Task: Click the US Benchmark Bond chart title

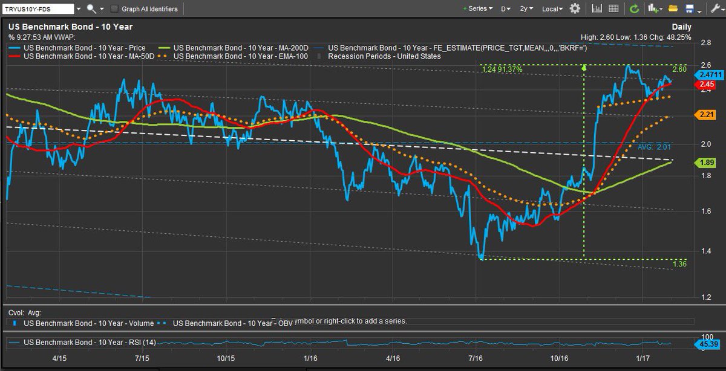Action: (x=70, y=27)
